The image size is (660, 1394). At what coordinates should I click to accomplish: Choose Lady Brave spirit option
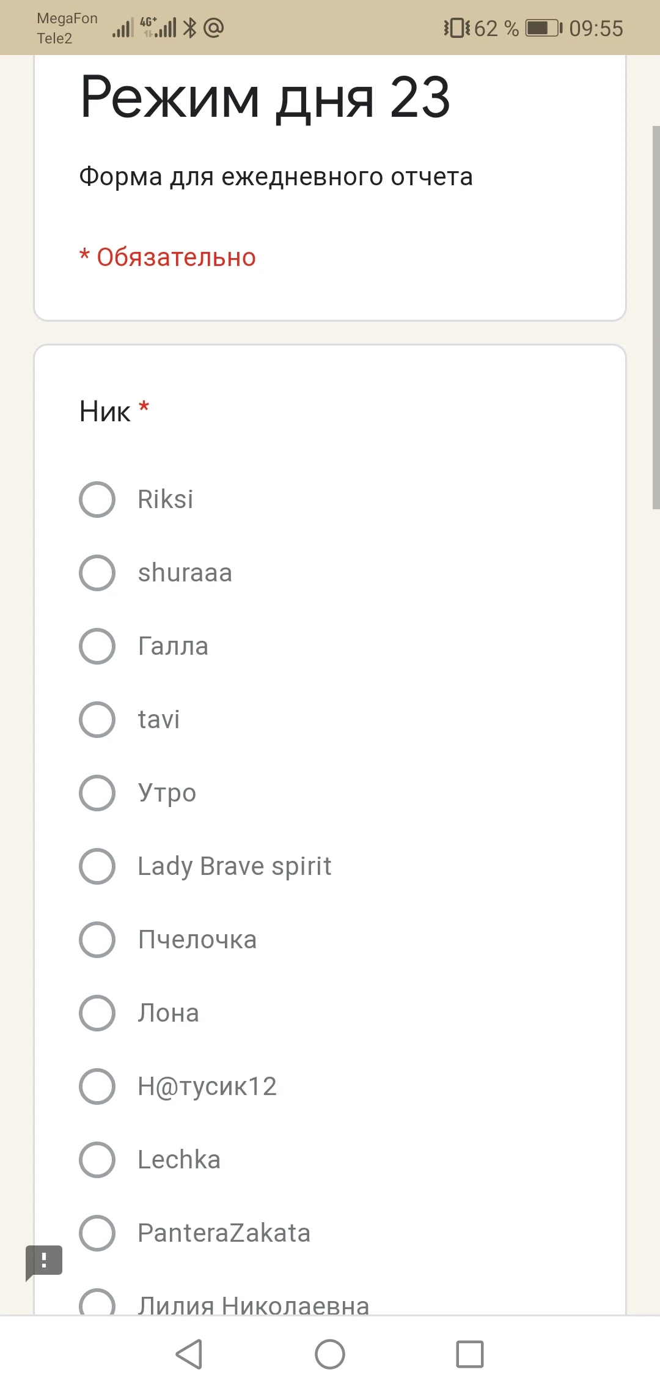tap(97, 866)
